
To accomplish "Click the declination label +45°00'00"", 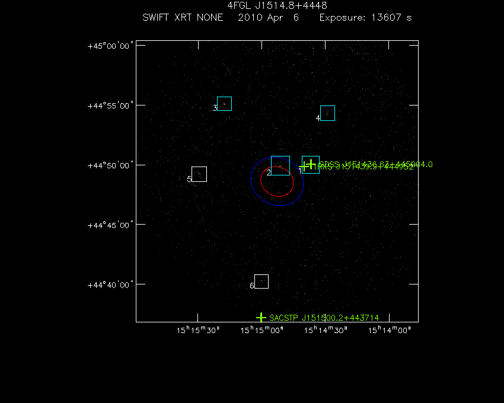I will tap(110, 46).
